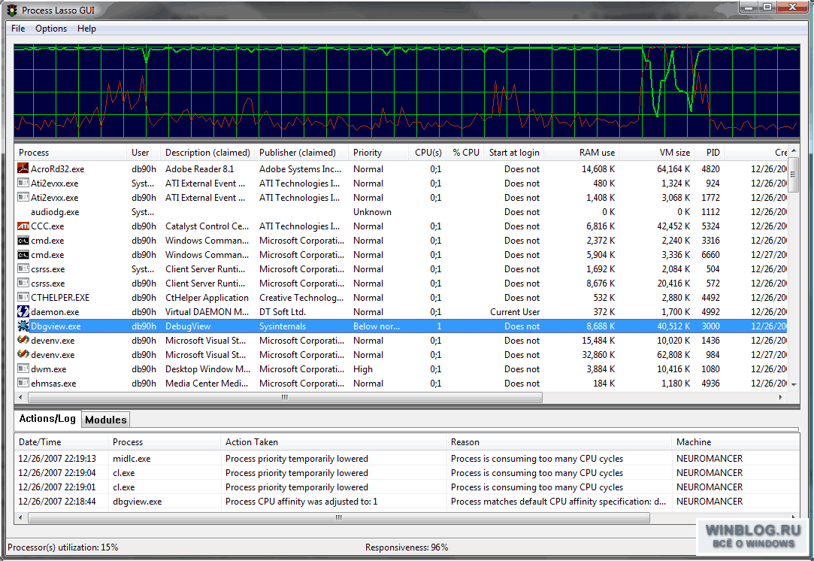Click the log Date/Time column header

[62, 442]
